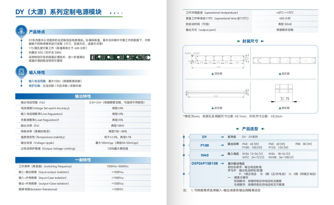The height and width of the screenshot is (205, 334).
Task: Select the -40℃~+175℃ temperature value
Action: click(x=285, y=13)
